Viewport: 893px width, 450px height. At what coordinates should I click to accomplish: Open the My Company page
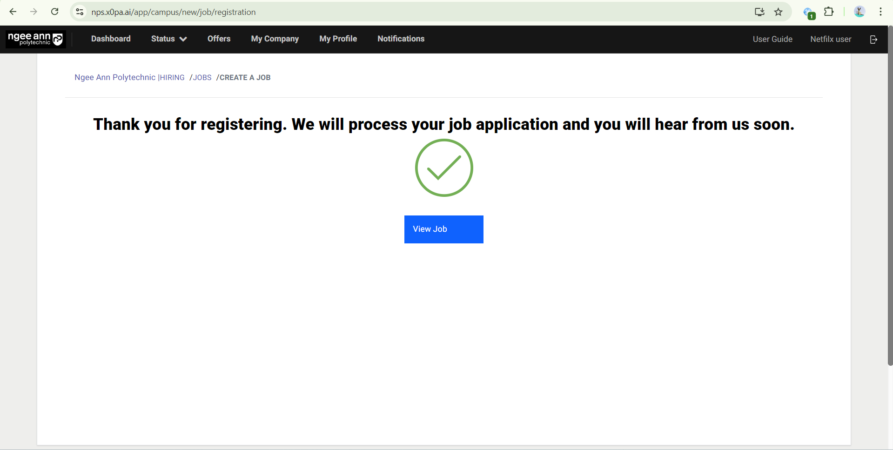point(275,39)
